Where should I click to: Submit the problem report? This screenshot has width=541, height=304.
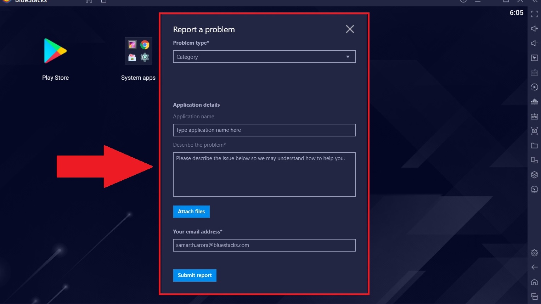tap(195, 275)
